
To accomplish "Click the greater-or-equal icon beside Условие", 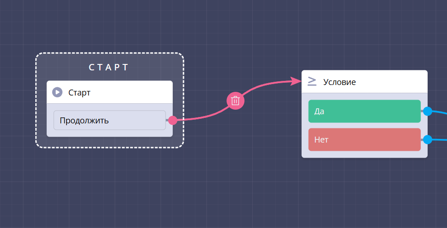I will click(312, 81).
